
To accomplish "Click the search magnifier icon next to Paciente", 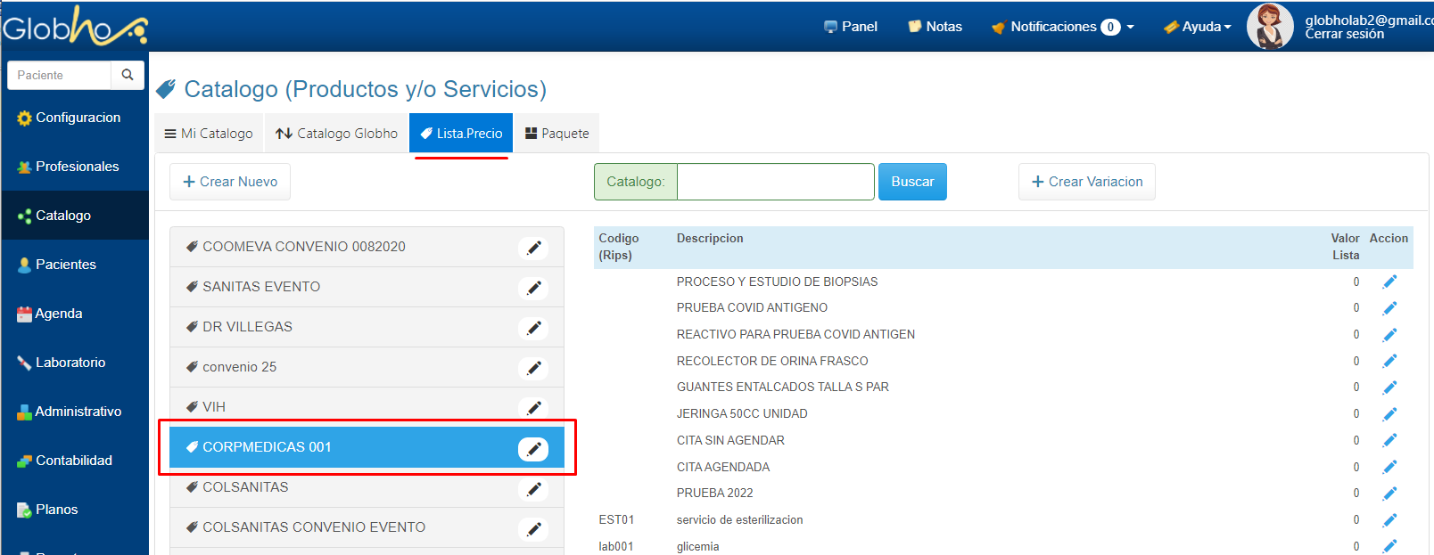I will [x=128, y=75].
